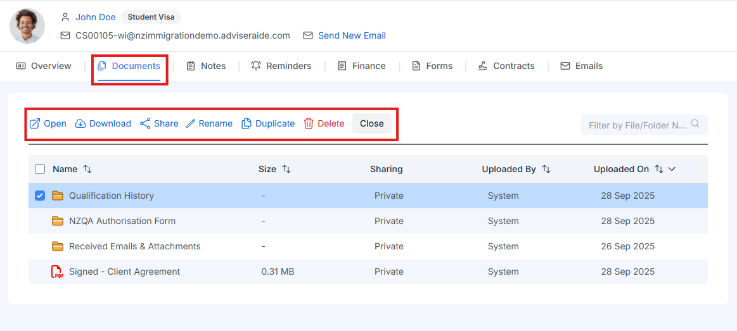Select the Qualification History row name
This screenshot has height=331, width=737.
pos(112,196)
